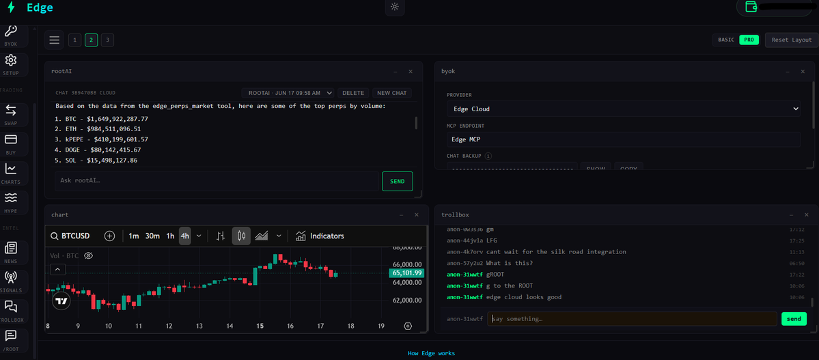Screen dimensions: 819x360
Task: Open the How Edge works link
Action: 432,353
